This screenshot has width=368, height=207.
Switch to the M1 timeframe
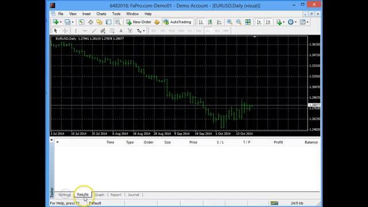tap(154, 30)
